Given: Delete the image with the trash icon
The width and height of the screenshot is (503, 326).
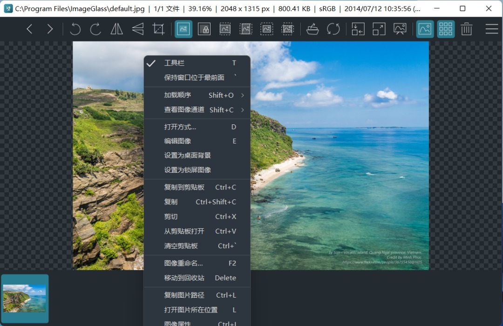Looking at the screenshot, I should tap(466, 29).
